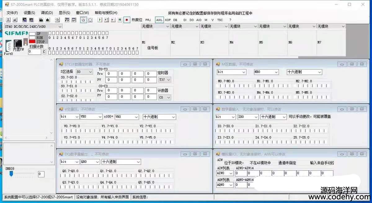Stop the PLC with the red square icon

coord(127,20)
